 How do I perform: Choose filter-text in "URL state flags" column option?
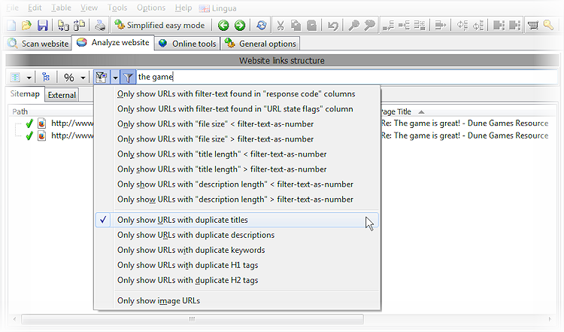236,109
